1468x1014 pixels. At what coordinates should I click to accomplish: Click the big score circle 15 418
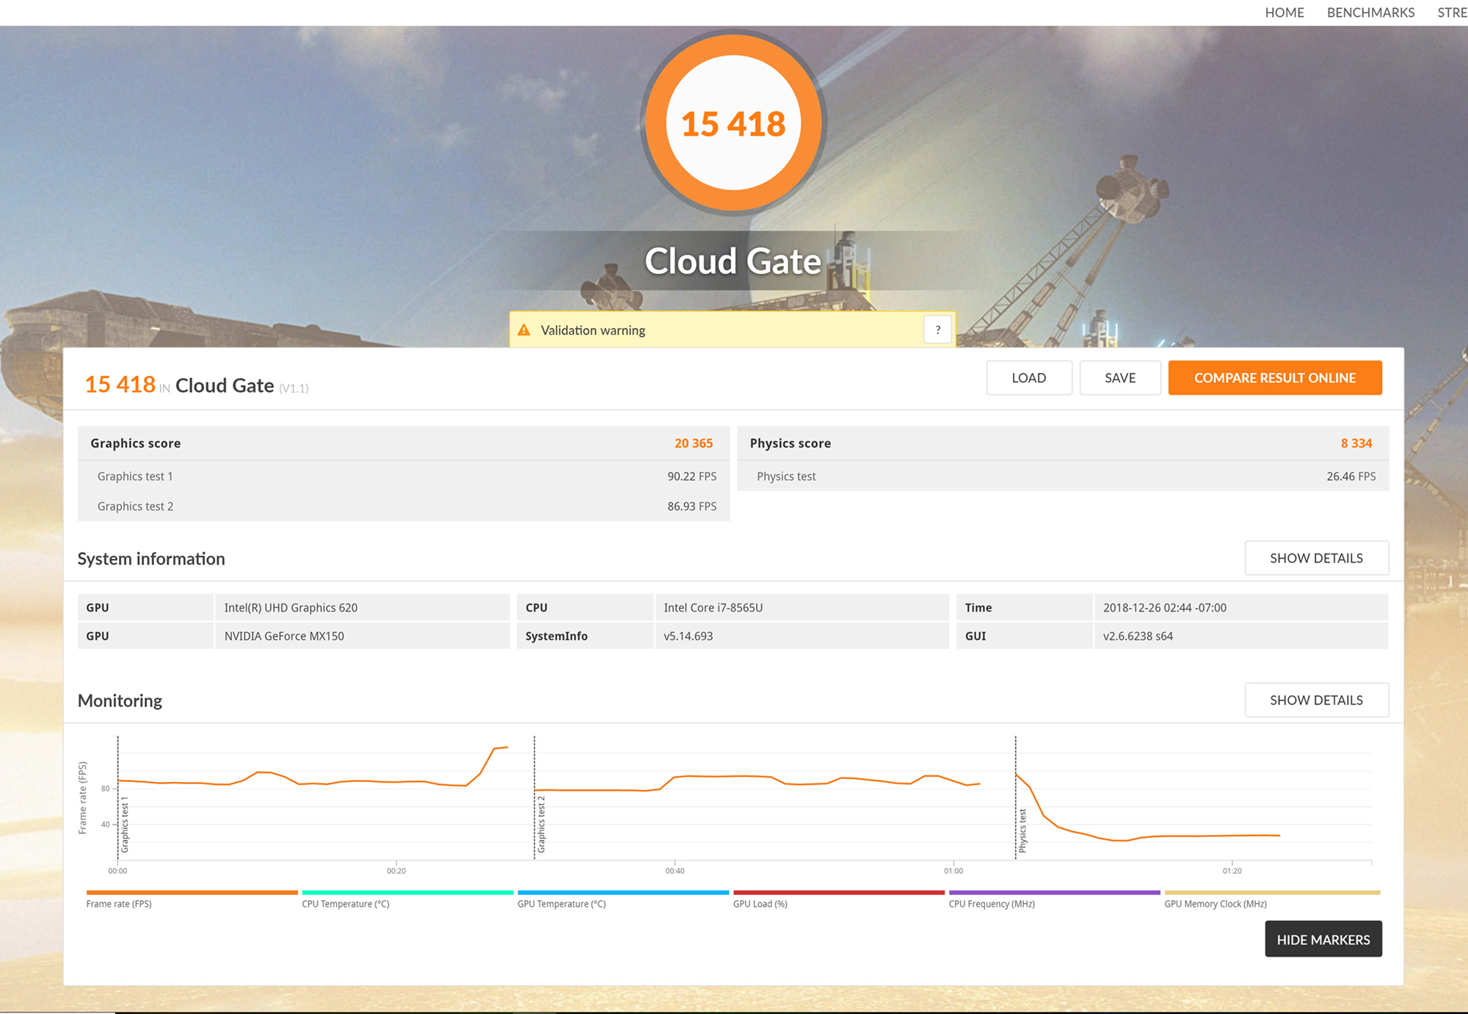(x=733, y=123)
